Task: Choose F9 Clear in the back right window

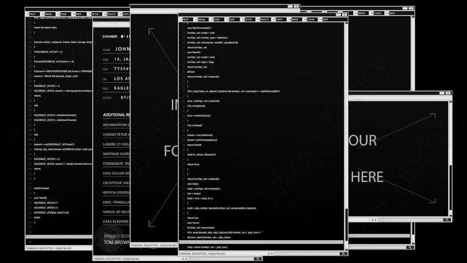Action: 376,13
